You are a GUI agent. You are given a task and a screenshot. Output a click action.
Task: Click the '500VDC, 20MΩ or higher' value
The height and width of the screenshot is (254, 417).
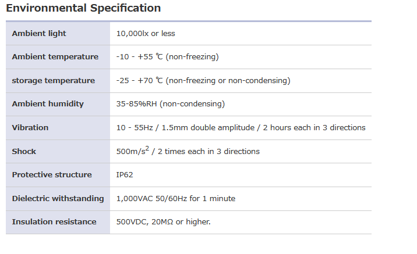click(164, 222)
